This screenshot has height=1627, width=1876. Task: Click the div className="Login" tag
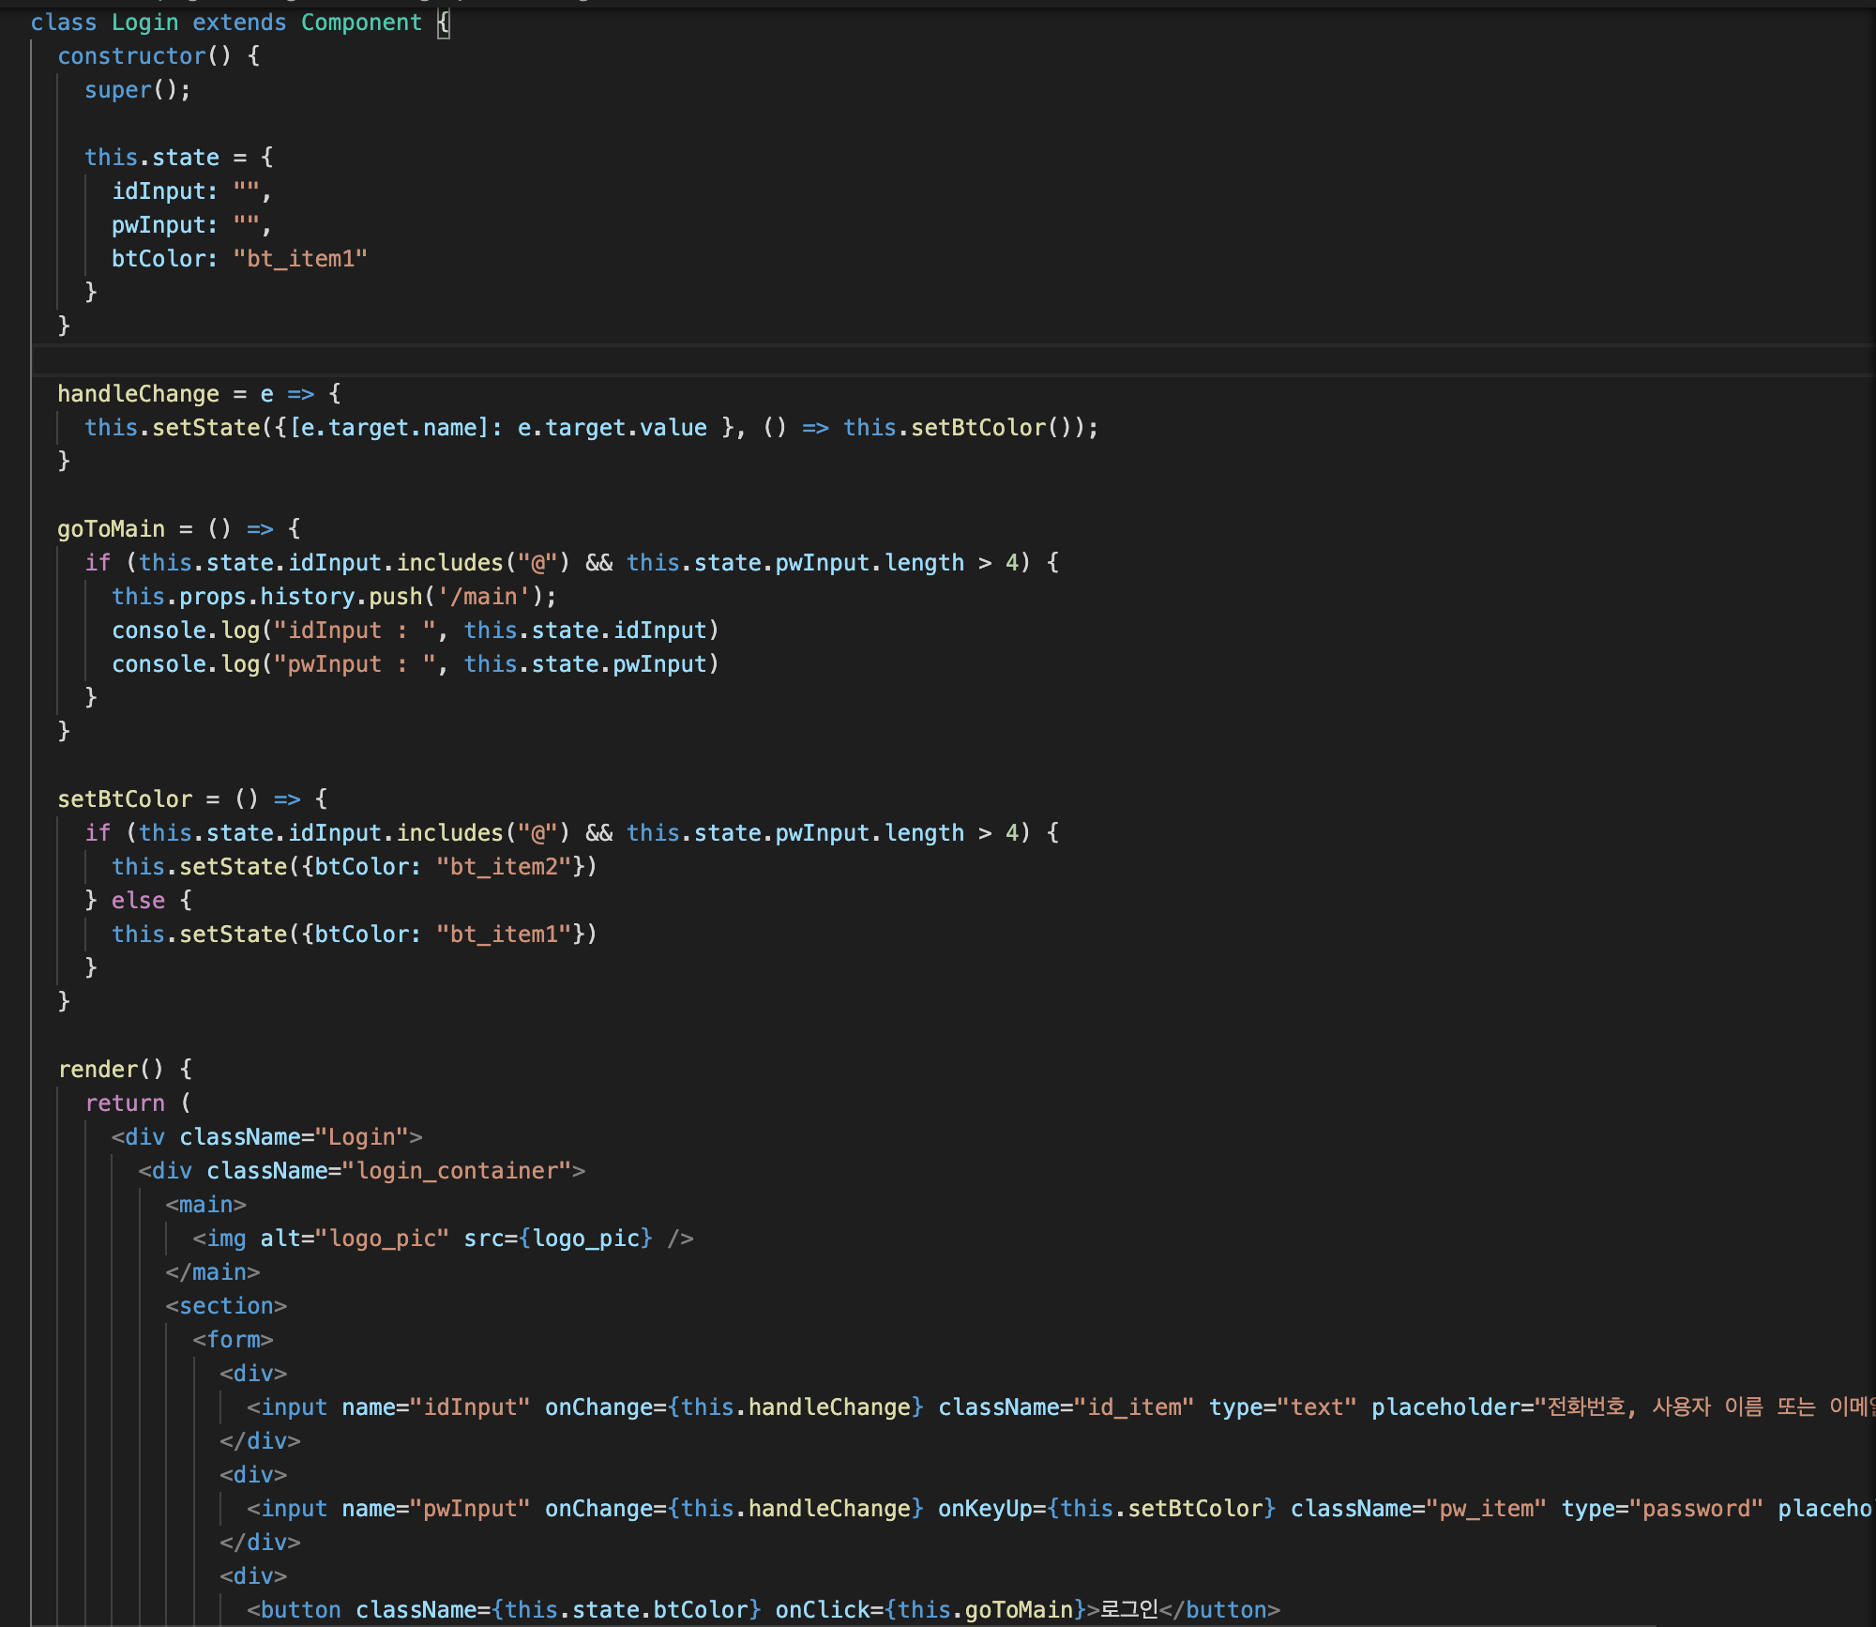(267, 1137)
